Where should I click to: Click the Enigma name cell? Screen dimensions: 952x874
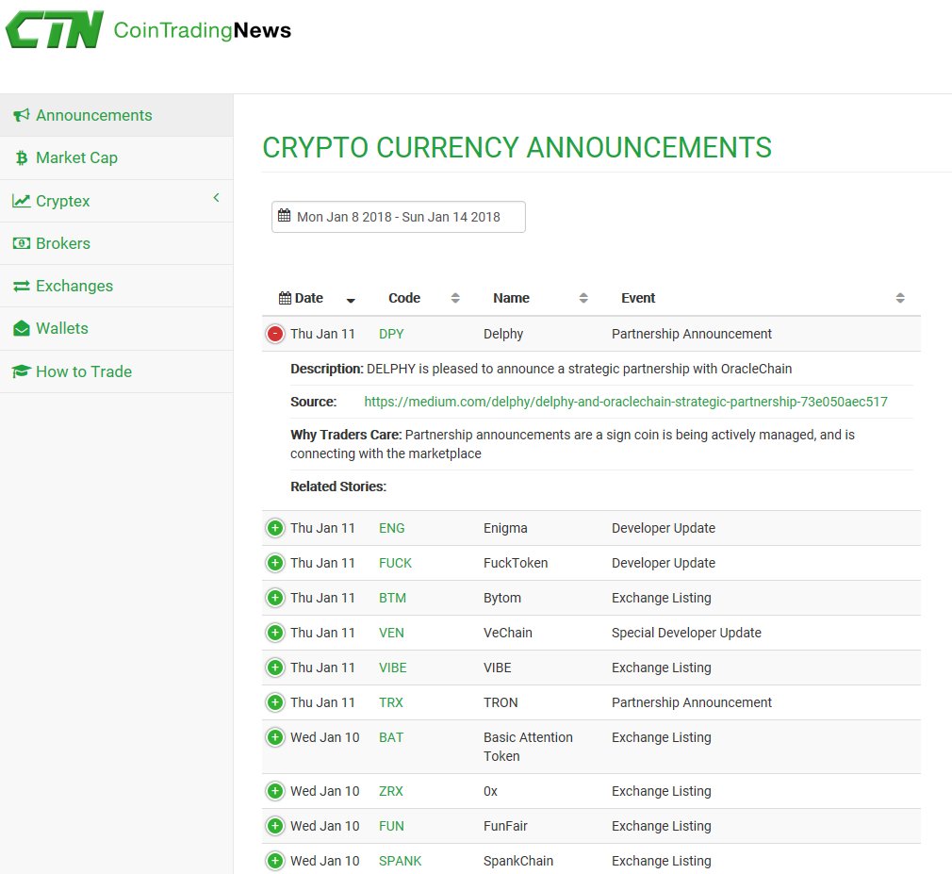506,528
